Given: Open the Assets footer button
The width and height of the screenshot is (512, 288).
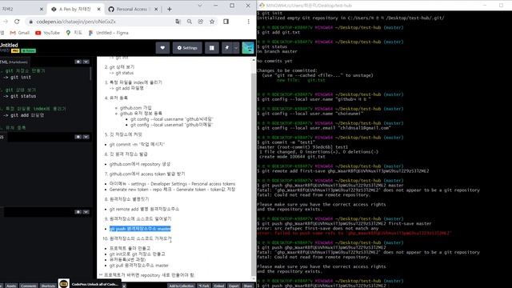Looking at the screenshot, I should pyautogui.click(x=11, y=286).
